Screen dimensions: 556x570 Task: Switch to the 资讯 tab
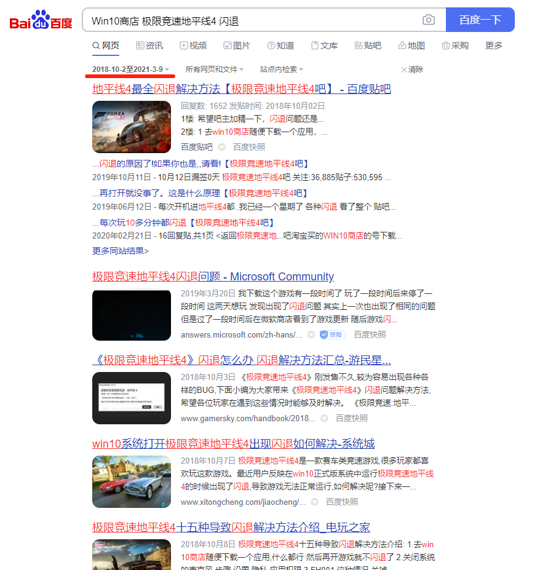pos(149,46)
